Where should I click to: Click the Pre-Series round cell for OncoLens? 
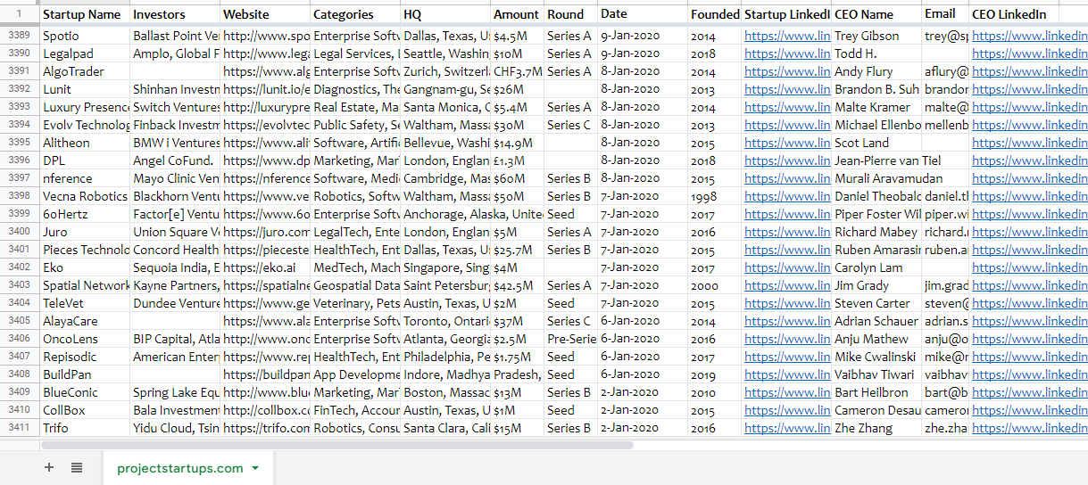click(x=570, y=339)
